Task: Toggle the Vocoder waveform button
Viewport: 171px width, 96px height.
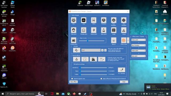Action: click(x=77, y=50)
